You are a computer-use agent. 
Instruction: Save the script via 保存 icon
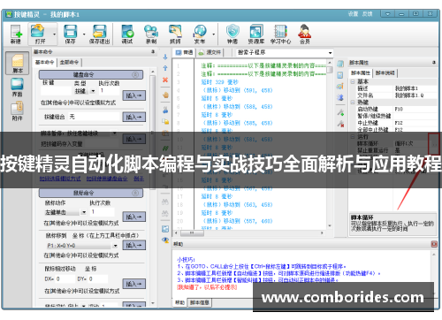coord(70,34)
